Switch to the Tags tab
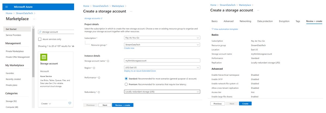 (298, 21)
